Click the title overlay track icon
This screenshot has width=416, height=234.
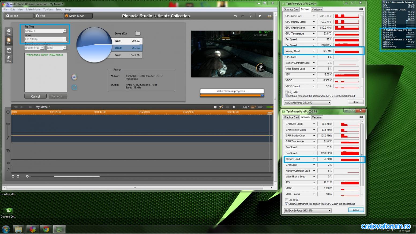(8, 151)
